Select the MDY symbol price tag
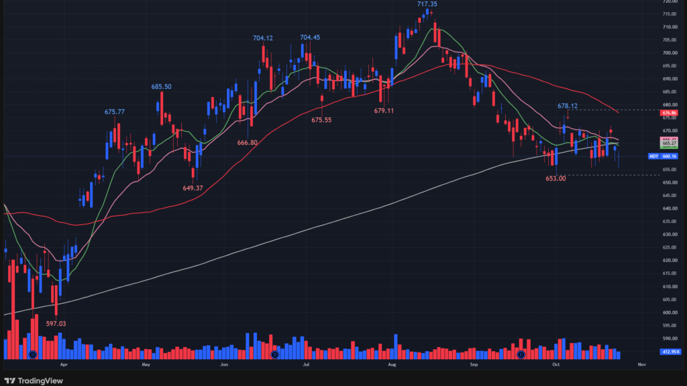687x386 pixels. click(x=653, y=156)
